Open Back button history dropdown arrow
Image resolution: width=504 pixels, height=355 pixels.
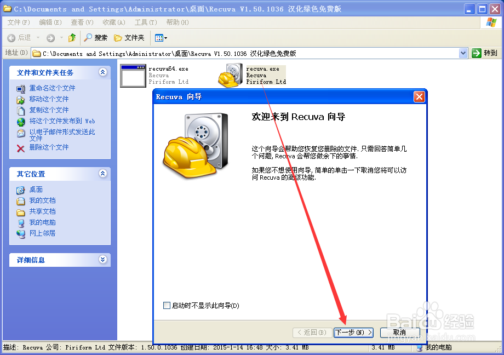tap(38, 38)
